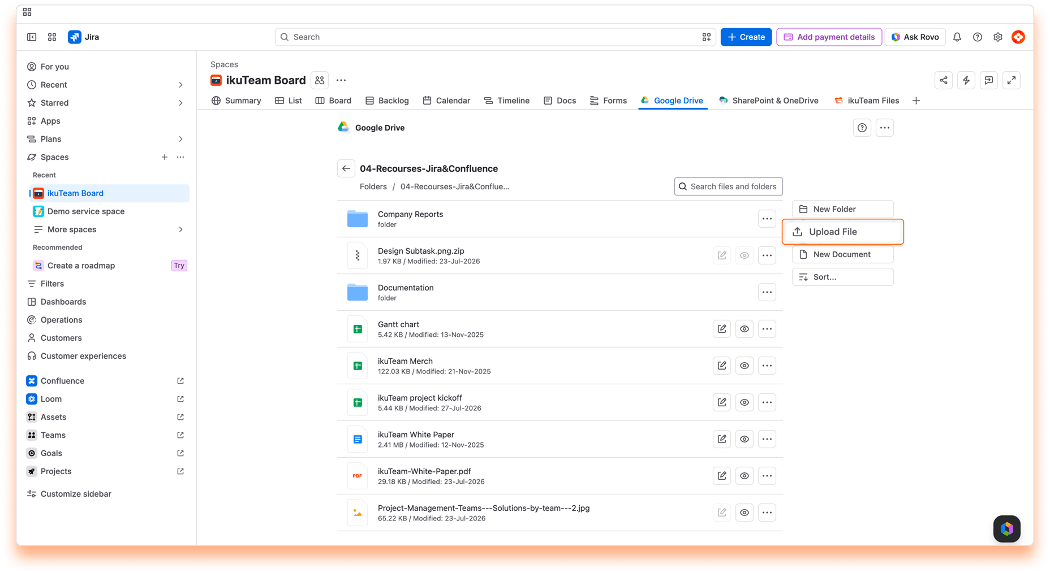Click edit icon for ikuTeam Merch
Viewport: 1050px width, 573px height.
722,366
